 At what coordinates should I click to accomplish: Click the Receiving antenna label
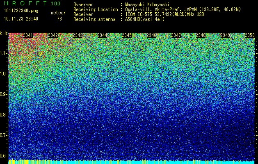pos(94,19)
